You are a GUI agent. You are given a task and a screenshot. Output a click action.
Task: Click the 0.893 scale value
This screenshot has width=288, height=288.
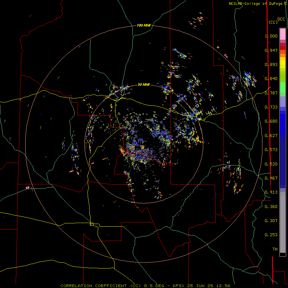(x=271, y=64)
